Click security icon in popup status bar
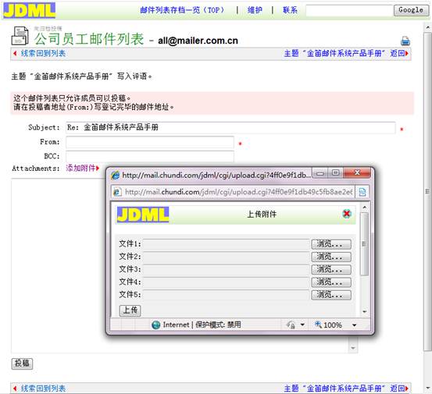This screenshot has width=432, height=394. pos(291,325)
